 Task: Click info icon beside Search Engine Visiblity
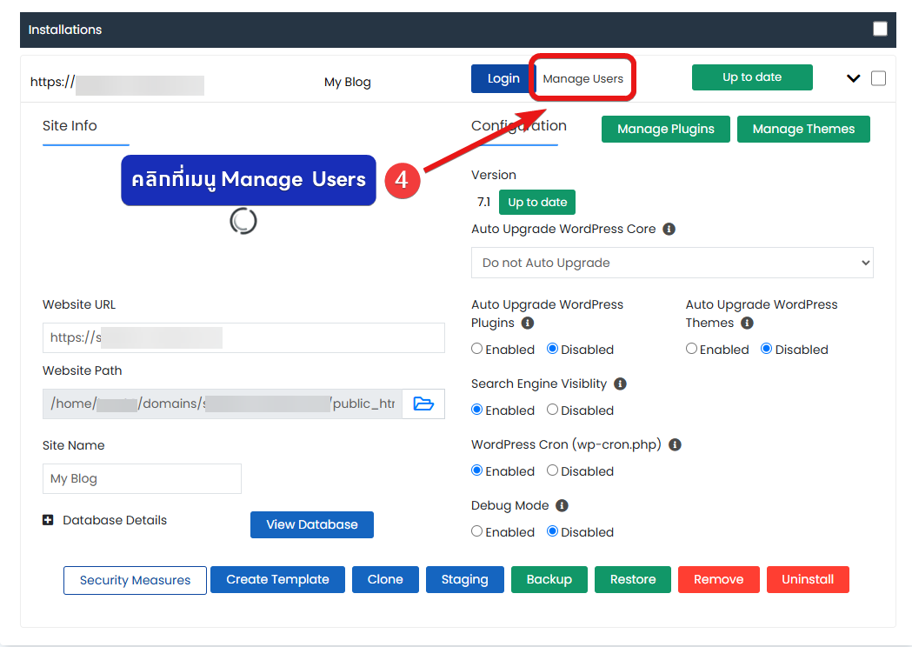click(621, 384)
